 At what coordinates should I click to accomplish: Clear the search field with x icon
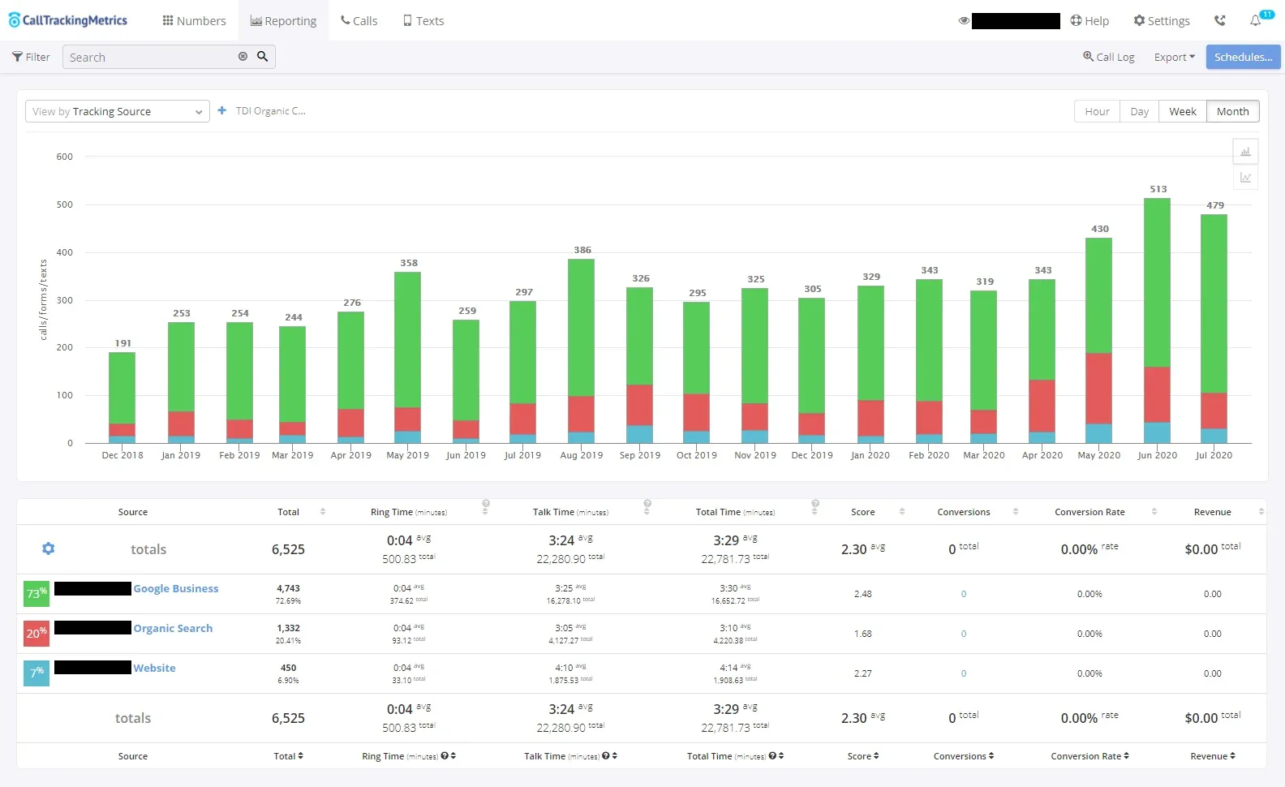pos(243,57)
